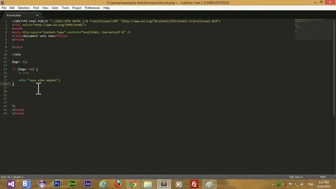
Task: Click the ?> closing tag on line 24
Action: point(14,106)
